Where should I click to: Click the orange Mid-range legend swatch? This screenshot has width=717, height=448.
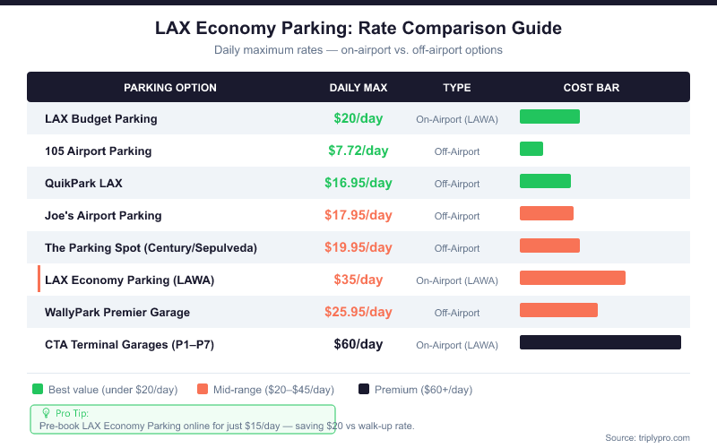pyautogui.click(x=203, y=389)
